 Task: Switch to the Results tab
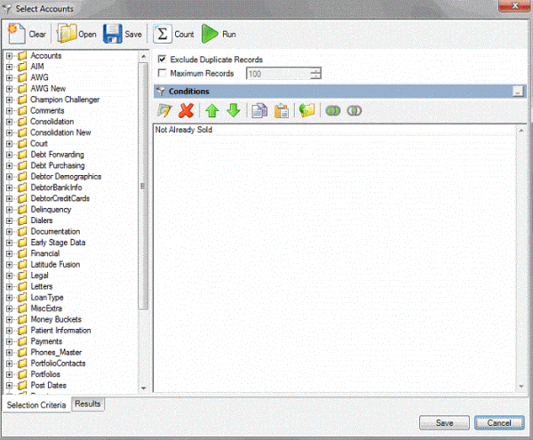(x=88, y=404)
